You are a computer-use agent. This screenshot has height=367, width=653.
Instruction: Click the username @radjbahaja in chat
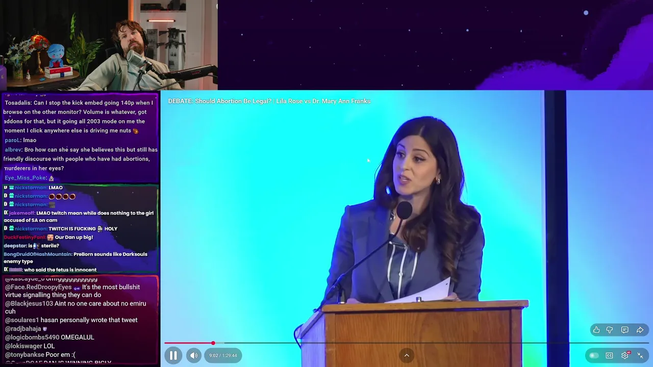[x=23, y=329]
